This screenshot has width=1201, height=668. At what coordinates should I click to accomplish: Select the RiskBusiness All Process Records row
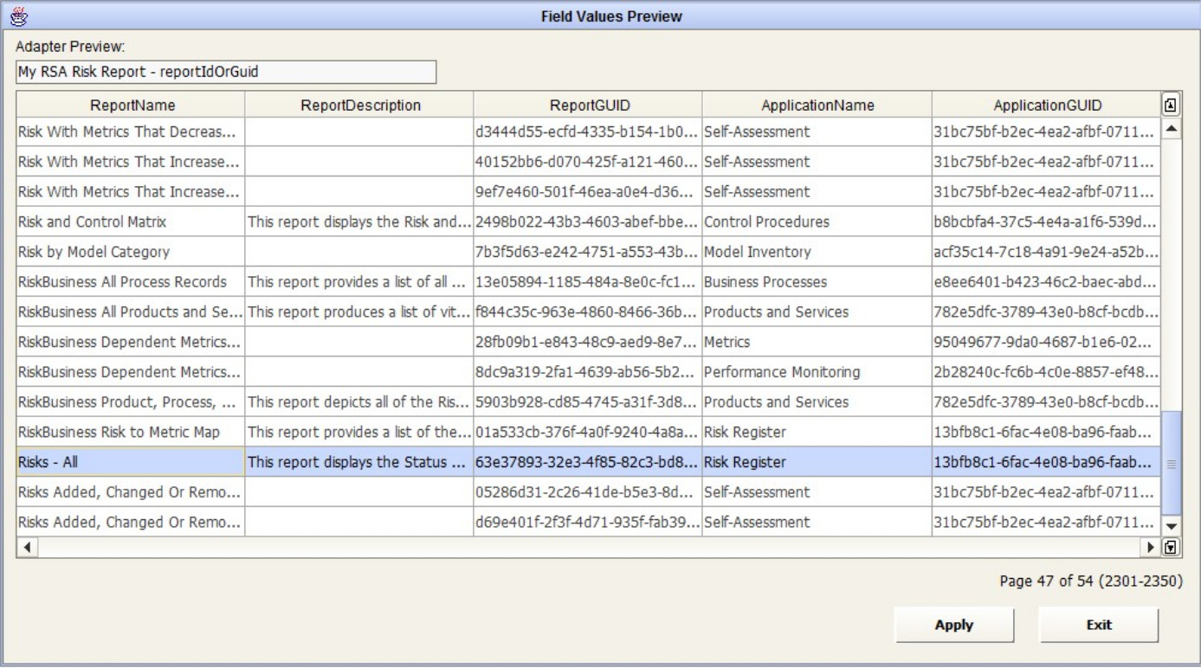coord(131,282)
